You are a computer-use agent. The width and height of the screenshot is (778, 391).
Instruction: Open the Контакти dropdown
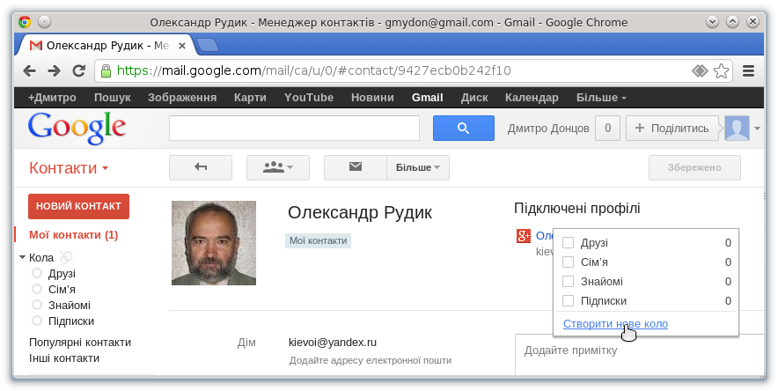tap(69, 167)
